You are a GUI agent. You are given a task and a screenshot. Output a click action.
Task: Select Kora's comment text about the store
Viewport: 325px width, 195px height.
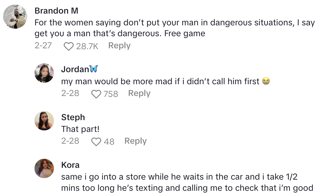pos(187,183)
